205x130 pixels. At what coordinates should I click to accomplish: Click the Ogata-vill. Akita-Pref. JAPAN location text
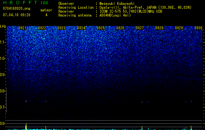point(145,7)
